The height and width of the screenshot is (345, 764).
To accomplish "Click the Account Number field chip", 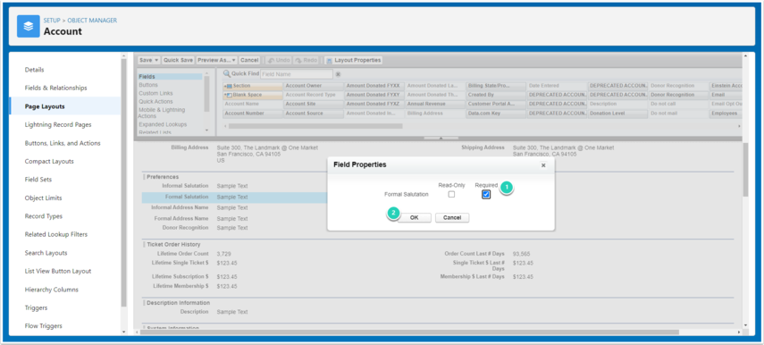I will pyautogui.click(x=252, y=114).
